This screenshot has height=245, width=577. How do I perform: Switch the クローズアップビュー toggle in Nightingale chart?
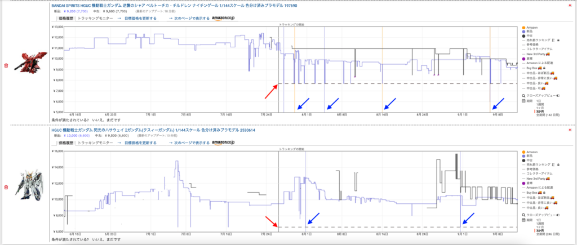tap(558, 96)
